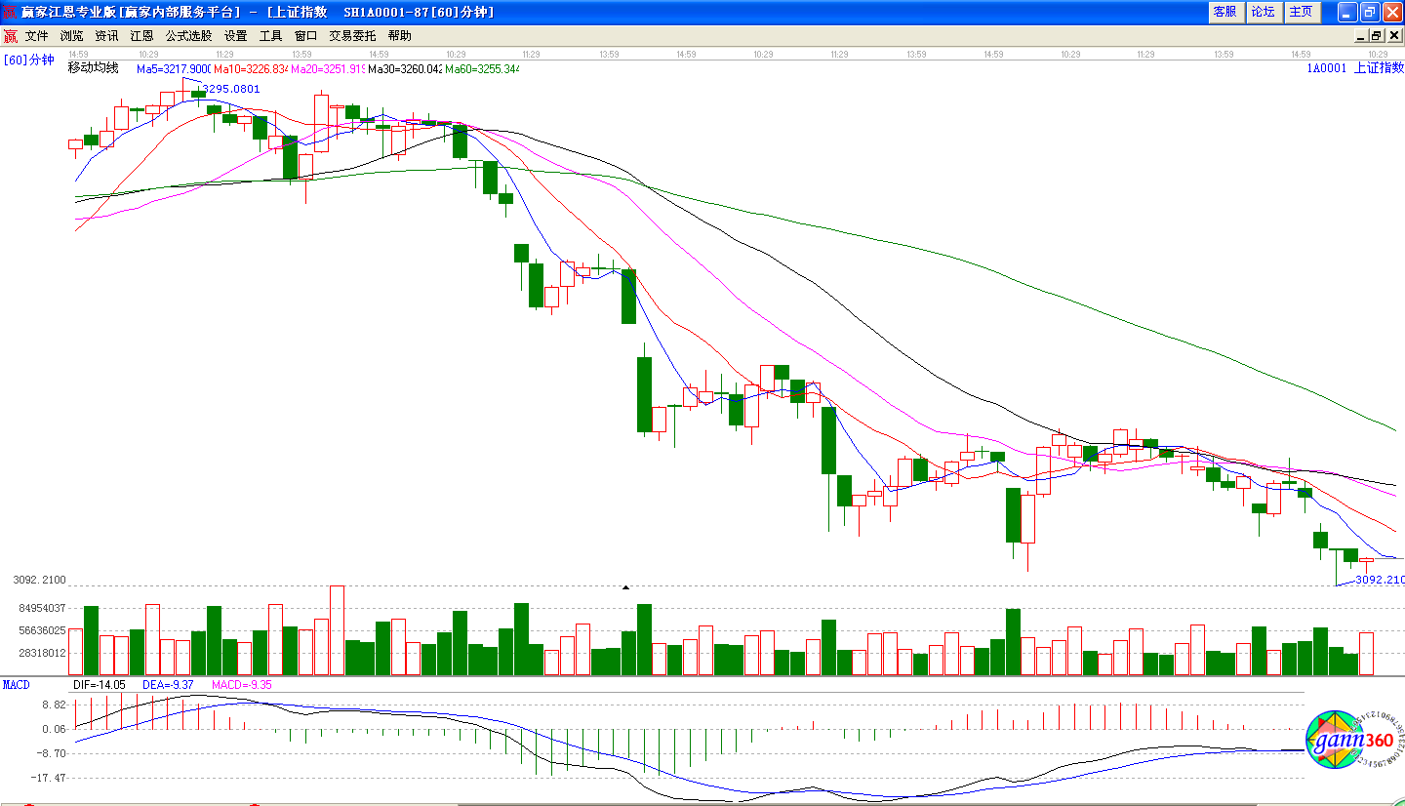This screenshot has height=806, width=1405.
Task: Open the 公式选股 menu
Action: [x=188, y=35]
